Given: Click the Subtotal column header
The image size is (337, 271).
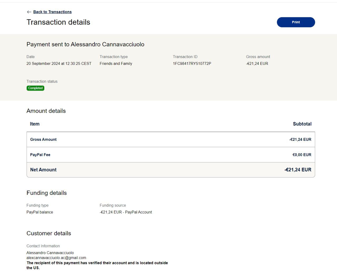Looking at the screenshot, I should 302,124.
